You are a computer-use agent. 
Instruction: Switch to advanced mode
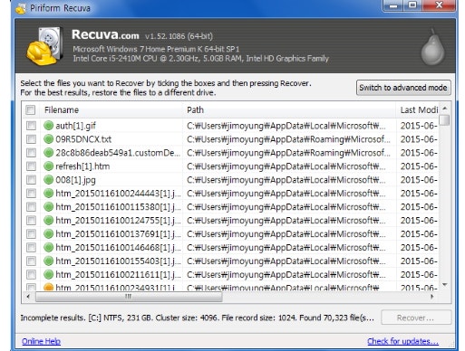point(403,88)
